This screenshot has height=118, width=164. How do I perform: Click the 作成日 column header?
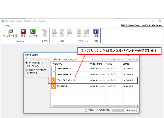tap(114, 64)
